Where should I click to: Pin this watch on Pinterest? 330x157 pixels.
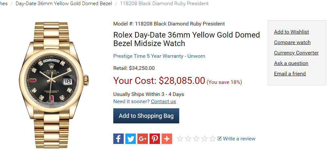click(155, 139)
